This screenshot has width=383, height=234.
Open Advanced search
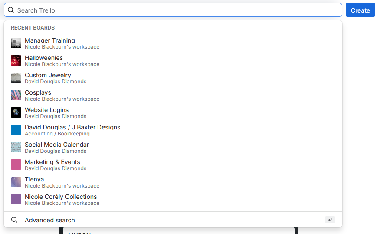coord(173,220)
